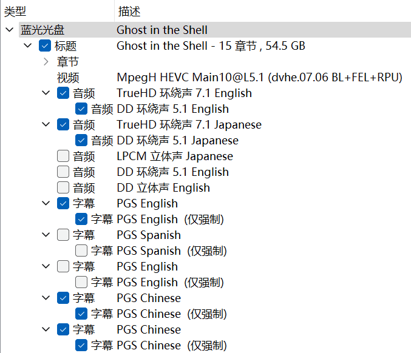Uncheck the 标题 title checkbox
Viewport: 411px width, 353px height.
point(45,46)
